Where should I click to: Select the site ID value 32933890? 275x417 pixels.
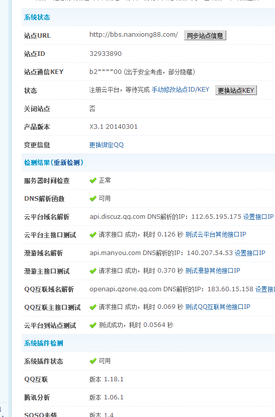pos(106,54)
